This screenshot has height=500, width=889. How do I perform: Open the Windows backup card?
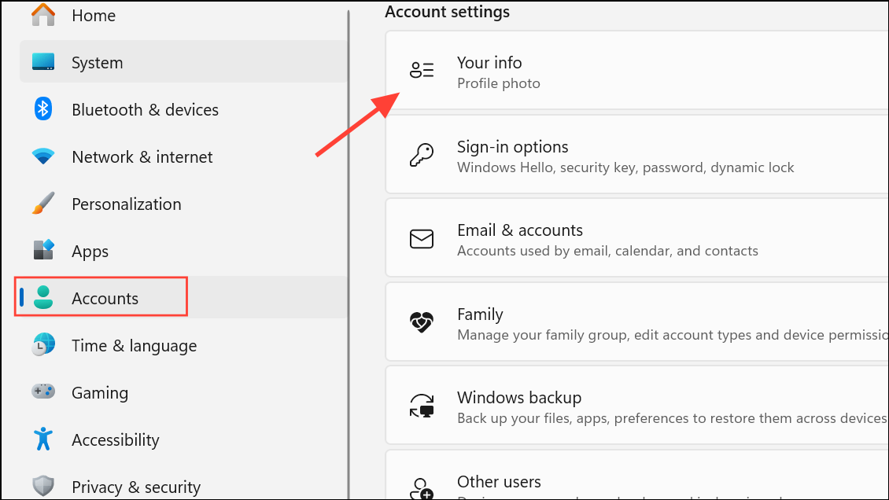[x=636, y=406]
